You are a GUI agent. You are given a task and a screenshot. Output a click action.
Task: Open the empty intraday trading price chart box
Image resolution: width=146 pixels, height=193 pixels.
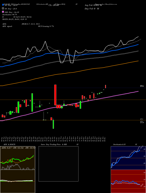58,164
